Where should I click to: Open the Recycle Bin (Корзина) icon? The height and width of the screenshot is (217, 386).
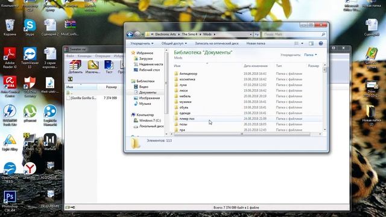[10, 26]
